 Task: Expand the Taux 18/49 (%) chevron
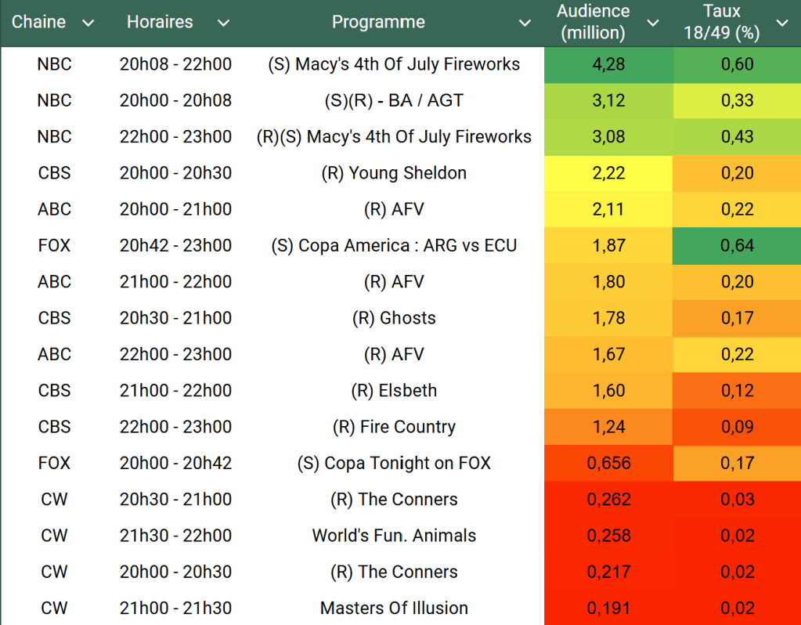[x=781, y=23]
